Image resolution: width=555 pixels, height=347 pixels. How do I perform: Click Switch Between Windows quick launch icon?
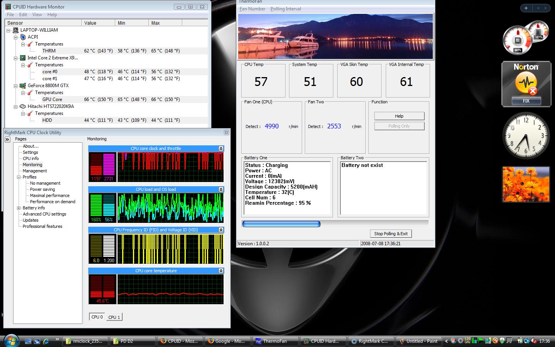point(37,341)
